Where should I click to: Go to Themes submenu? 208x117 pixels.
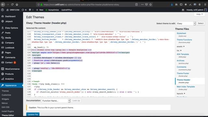[x=5, y=91]
